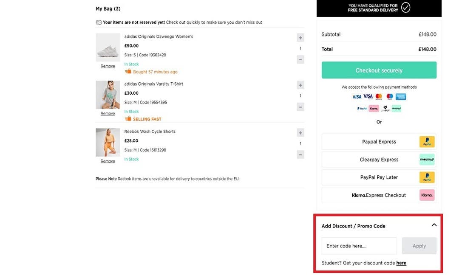Click the Maestro payment icon
The height and width of the screenshot is (275, 459).
(390, 96)
